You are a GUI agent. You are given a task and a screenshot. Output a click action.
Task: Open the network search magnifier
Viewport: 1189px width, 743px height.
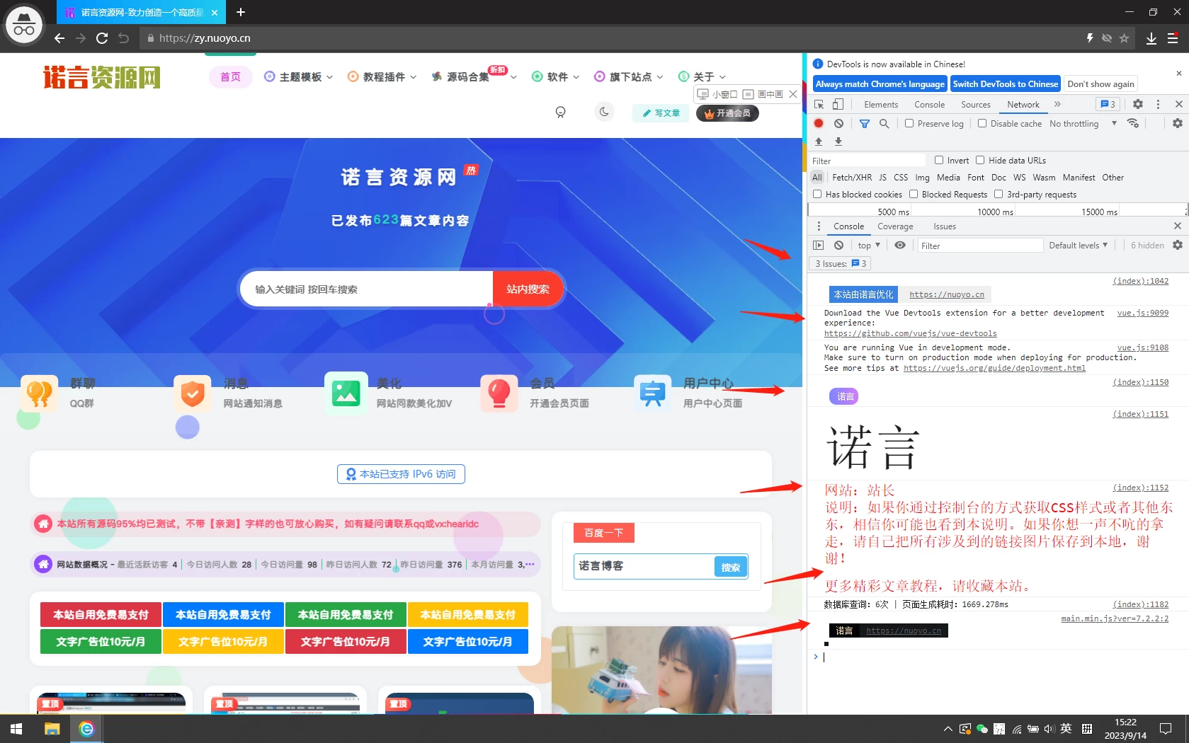(x=884, y=123)
